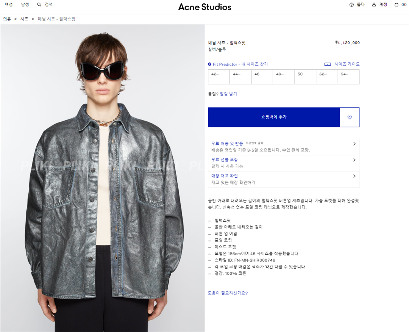Viewport: 409px width, 332px height.
Task: Open the shopping bag icon
Action: [396, 5]
